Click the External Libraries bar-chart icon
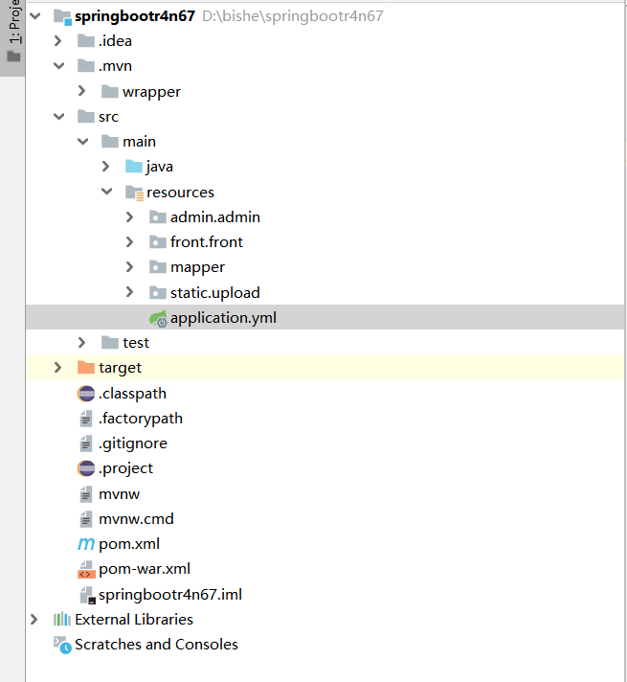 [x=62, y=620]
